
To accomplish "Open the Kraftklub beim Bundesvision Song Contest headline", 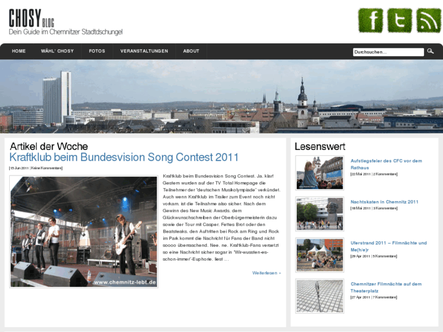I will click(x=124, y=157).
